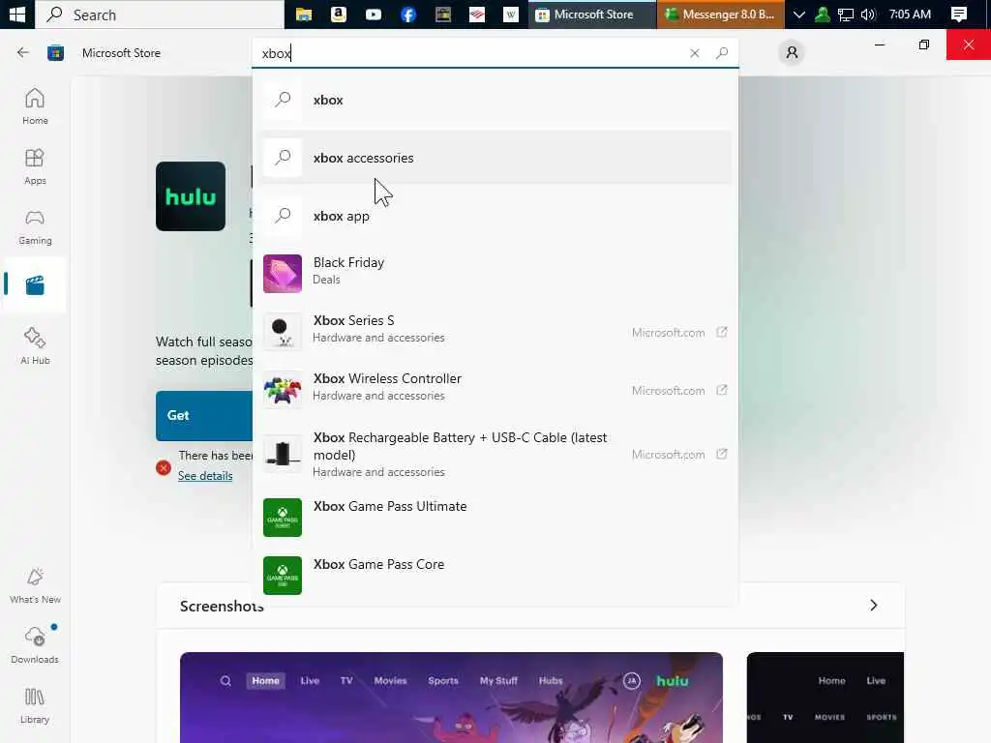Choose Xbox Game Pass Core suggestion text
The height and width of the screenshot is (743, 991).
[x=378, y=564]
